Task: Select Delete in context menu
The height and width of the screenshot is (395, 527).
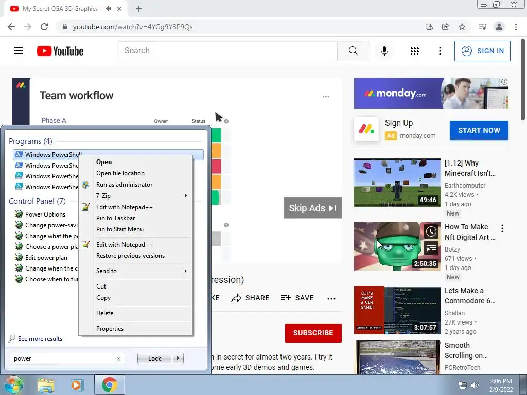Action: 137,313
